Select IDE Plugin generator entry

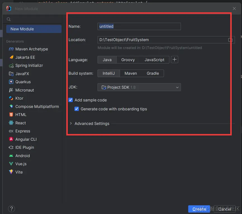coord(34,147)
